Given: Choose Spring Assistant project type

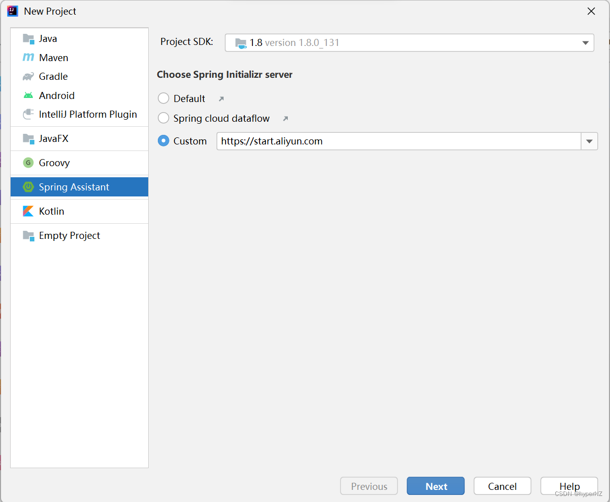Looking at the screenshot, I should (x=79, y=187).
